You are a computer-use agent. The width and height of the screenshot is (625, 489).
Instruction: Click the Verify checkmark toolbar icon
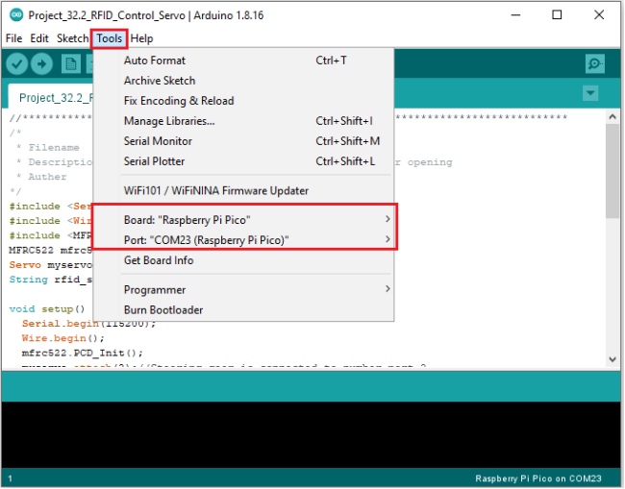click(x=16, y=63)
